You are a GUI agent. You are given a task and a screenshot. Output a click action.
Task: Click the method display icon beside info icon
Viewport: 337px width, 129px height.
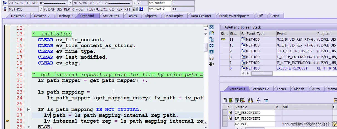coord(135,9)
